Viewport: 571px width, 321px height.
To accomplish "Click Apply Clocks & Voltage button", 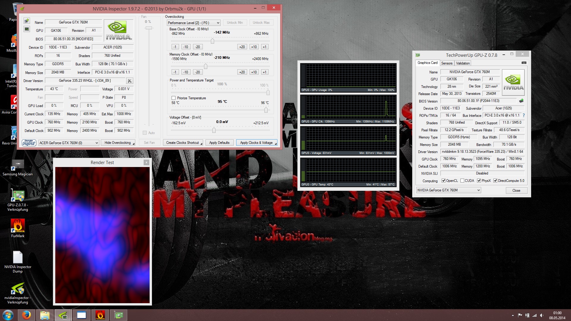I will (x=257, y=143).
